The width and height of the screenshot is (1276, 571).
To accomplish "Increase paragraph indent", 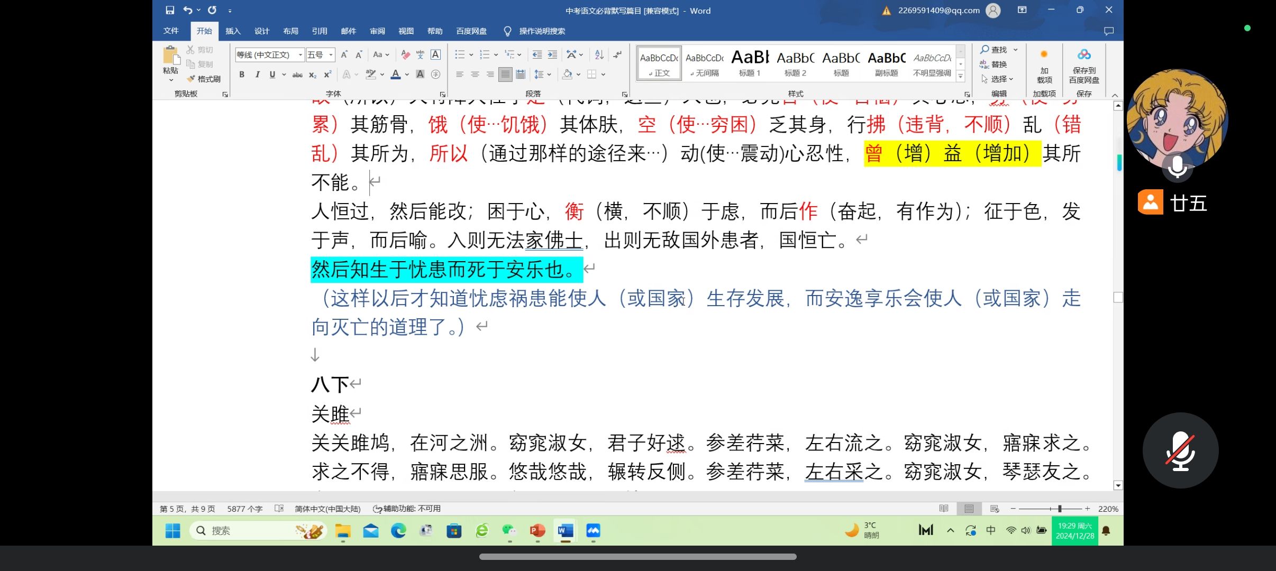I will pyautogui.click(x=552, y=54).
